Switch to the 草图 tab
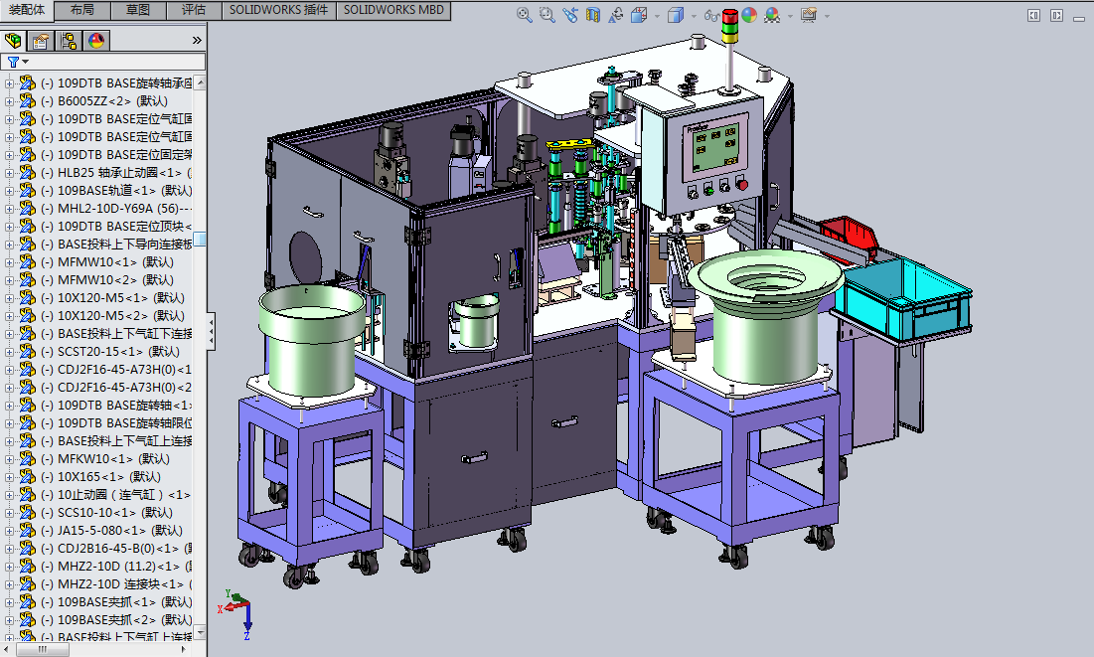 click(x=138, y=10)
